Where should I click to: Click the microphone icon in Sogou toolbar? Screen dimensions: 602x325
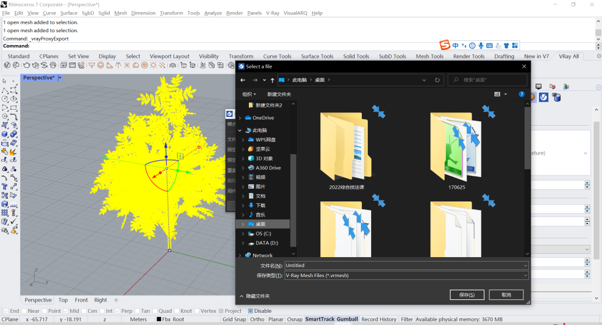point(480,46)
